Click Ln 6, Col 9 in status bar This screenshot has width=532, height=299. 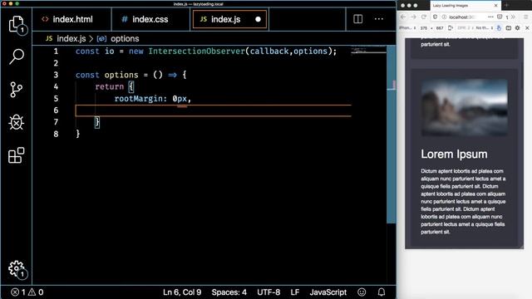click(x=182, y=292)
